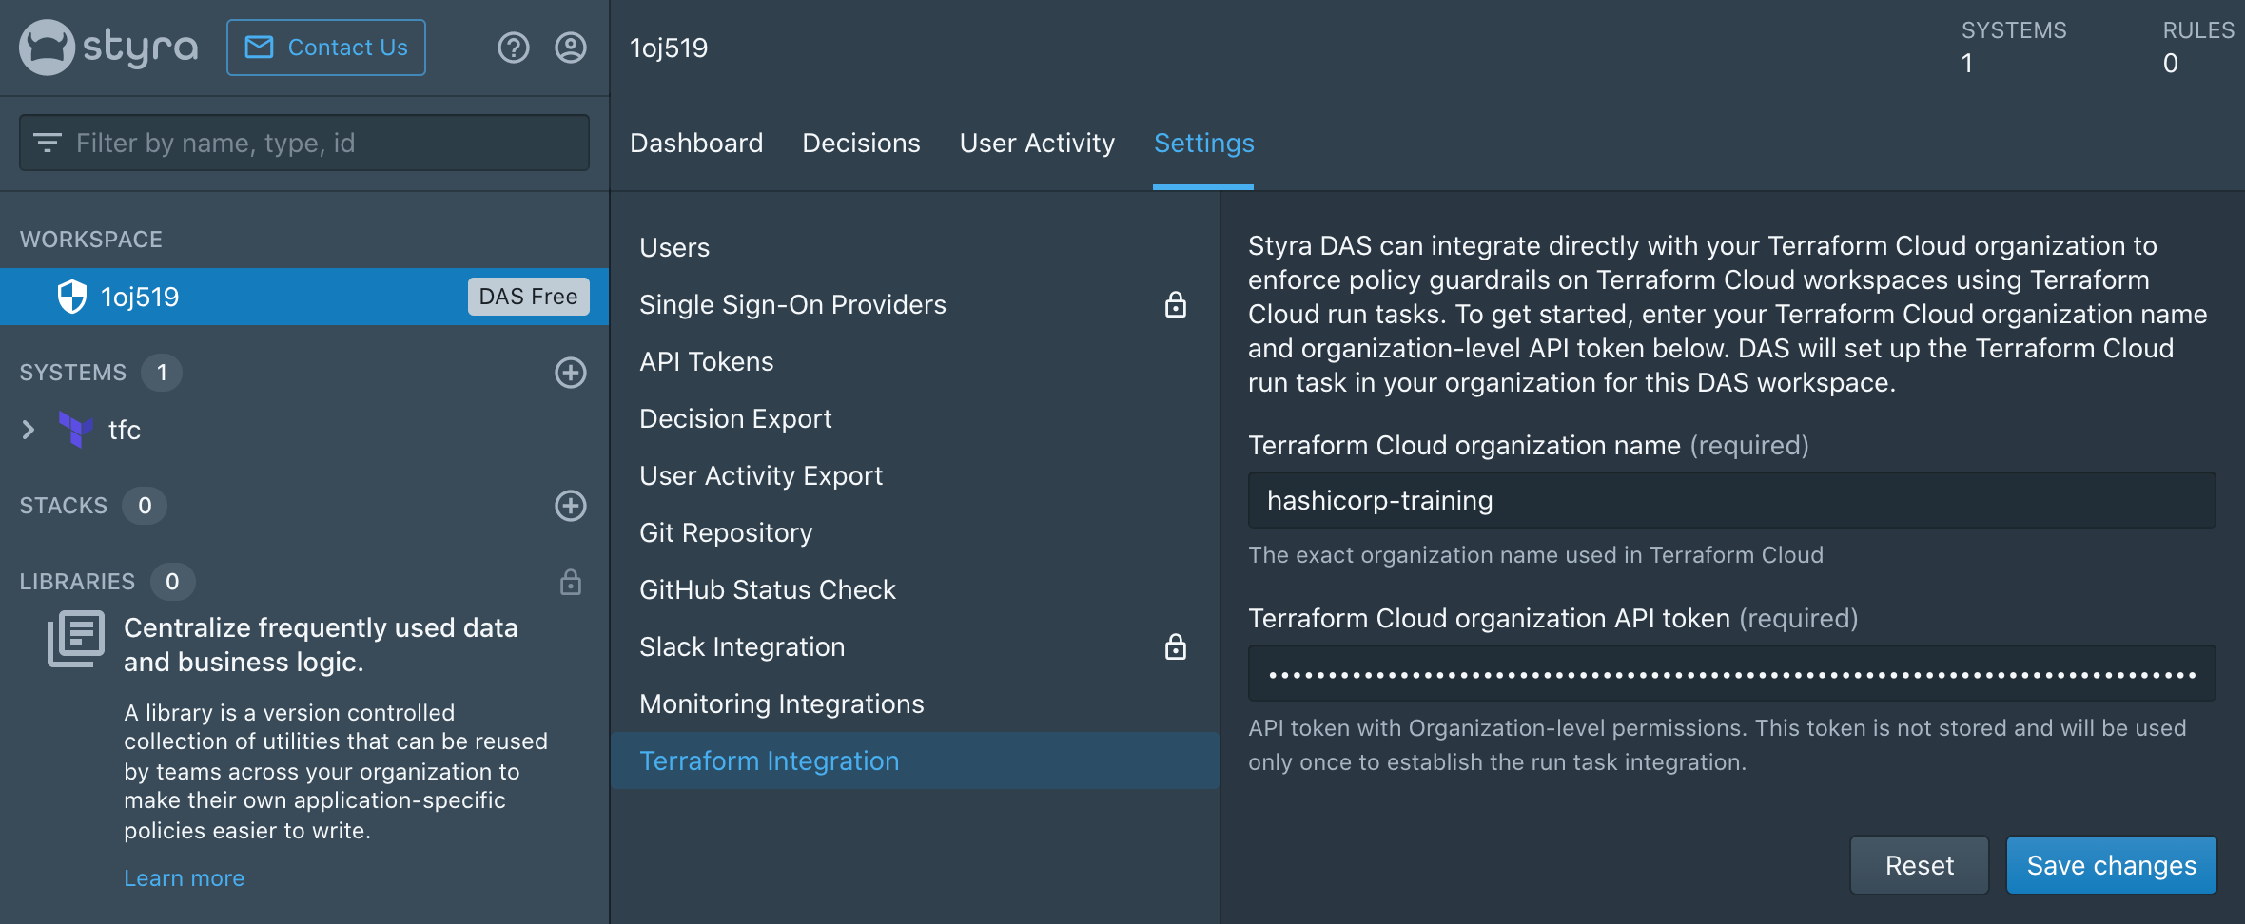The width and height of the screenshot is (2245, 924).
Task: Select the User Activity tab
Action: [x=1037, y=144]
